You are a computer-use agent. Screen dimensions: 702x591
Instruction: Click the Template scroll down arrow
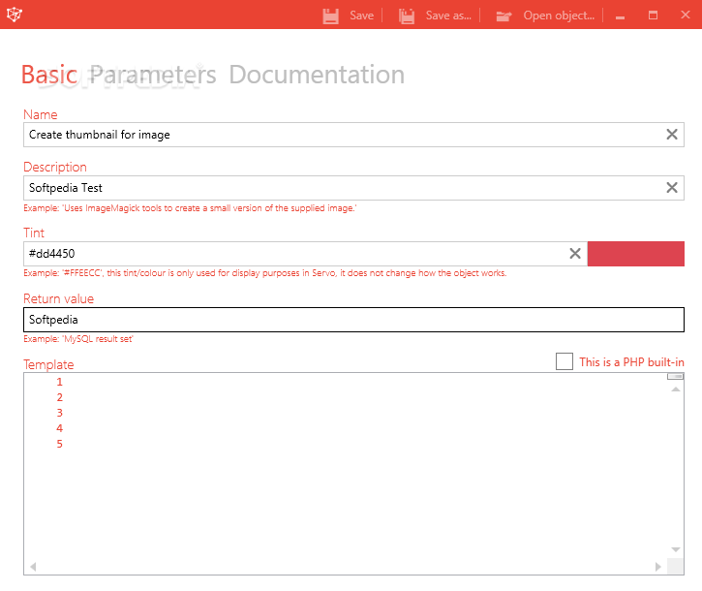click(x=676, y=549)
